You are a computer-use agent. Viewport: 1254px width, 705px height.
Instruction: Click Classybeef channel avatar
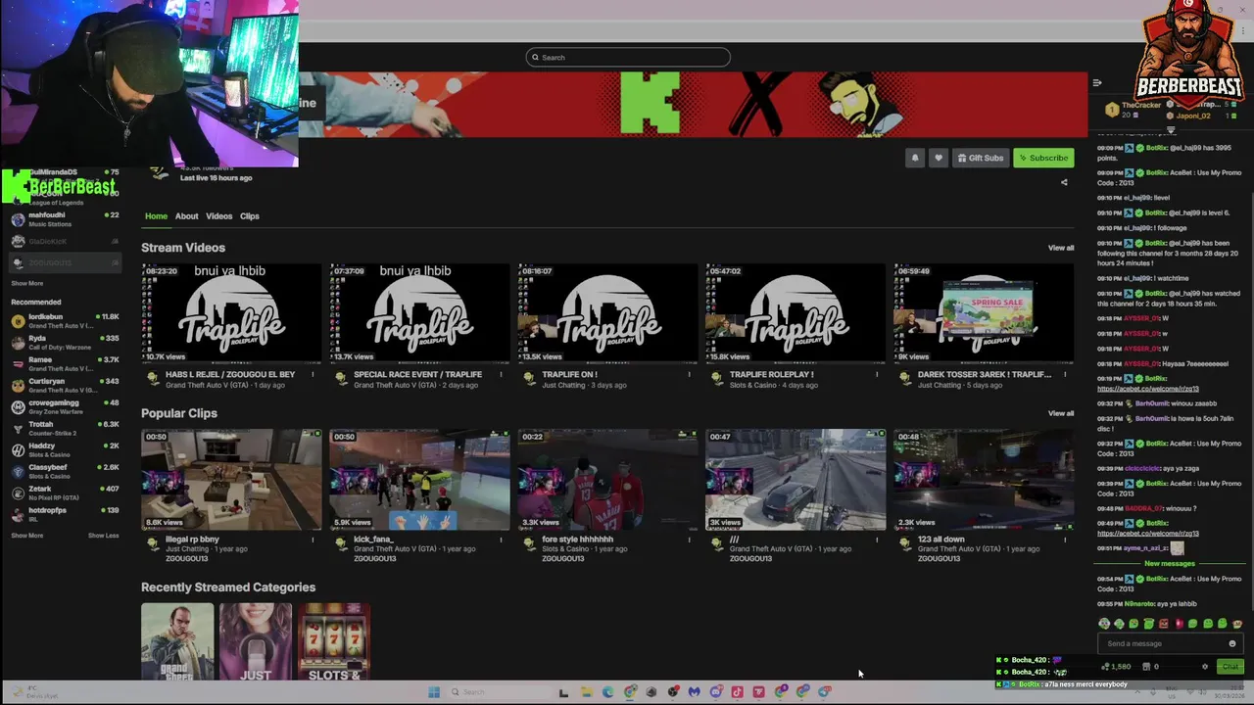pos(18,471)
